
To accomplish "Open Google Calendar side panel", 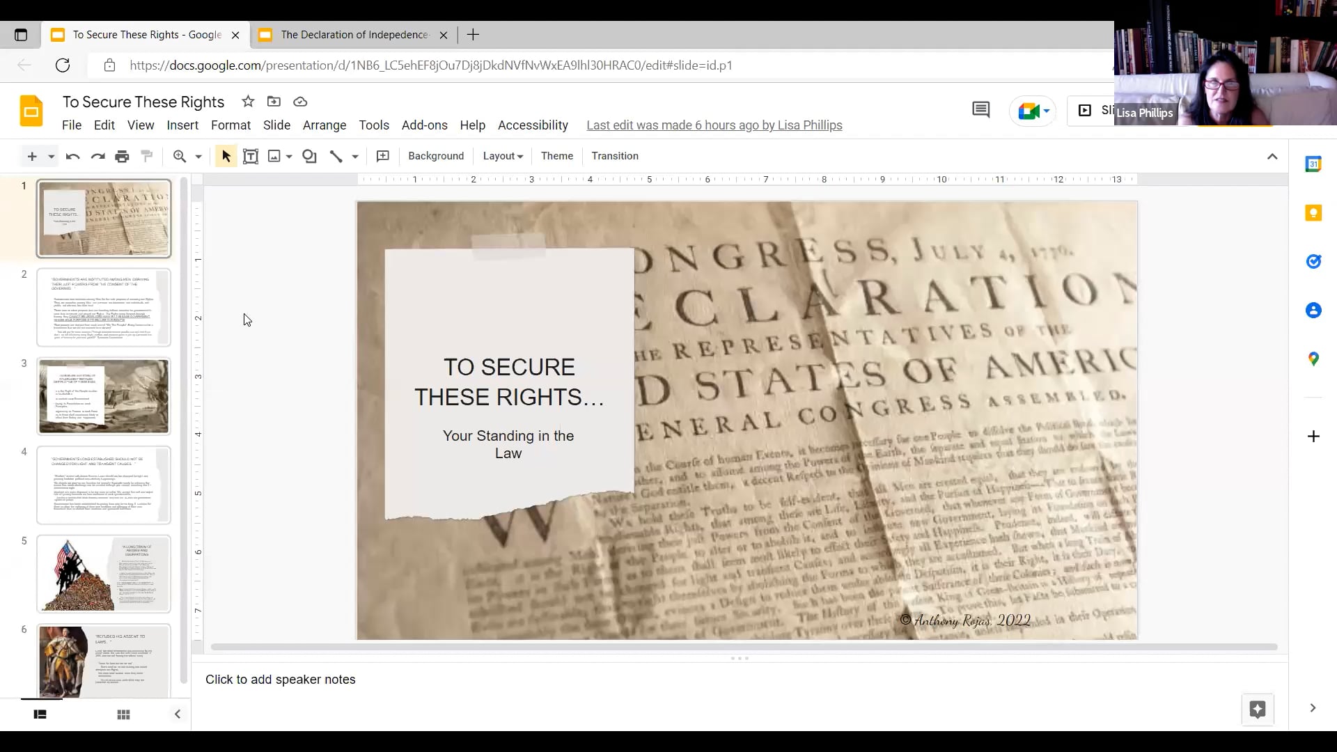I will pos(1313,164).
